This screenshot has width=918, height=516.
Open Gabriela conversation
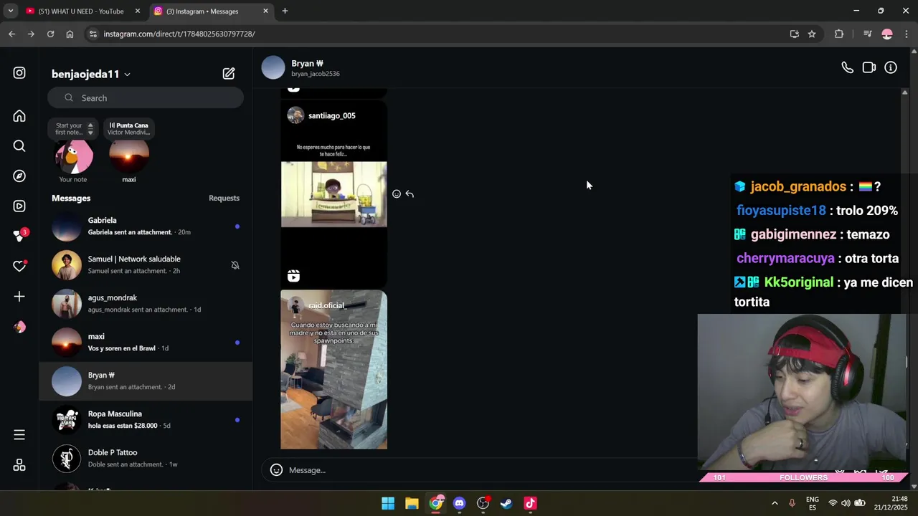point(146,226)
